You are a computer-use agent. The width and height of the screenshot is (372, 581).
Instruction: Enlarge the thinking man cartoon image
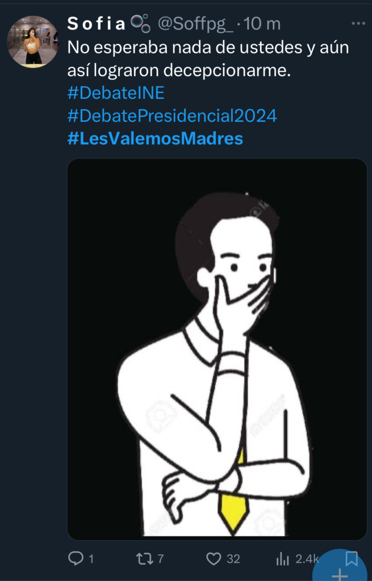coord(217,349)
